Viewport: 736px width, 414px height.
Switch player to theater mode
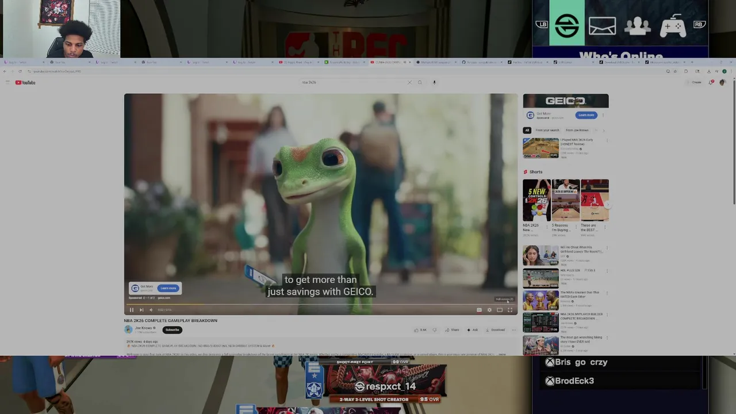(x=500, y=310)
